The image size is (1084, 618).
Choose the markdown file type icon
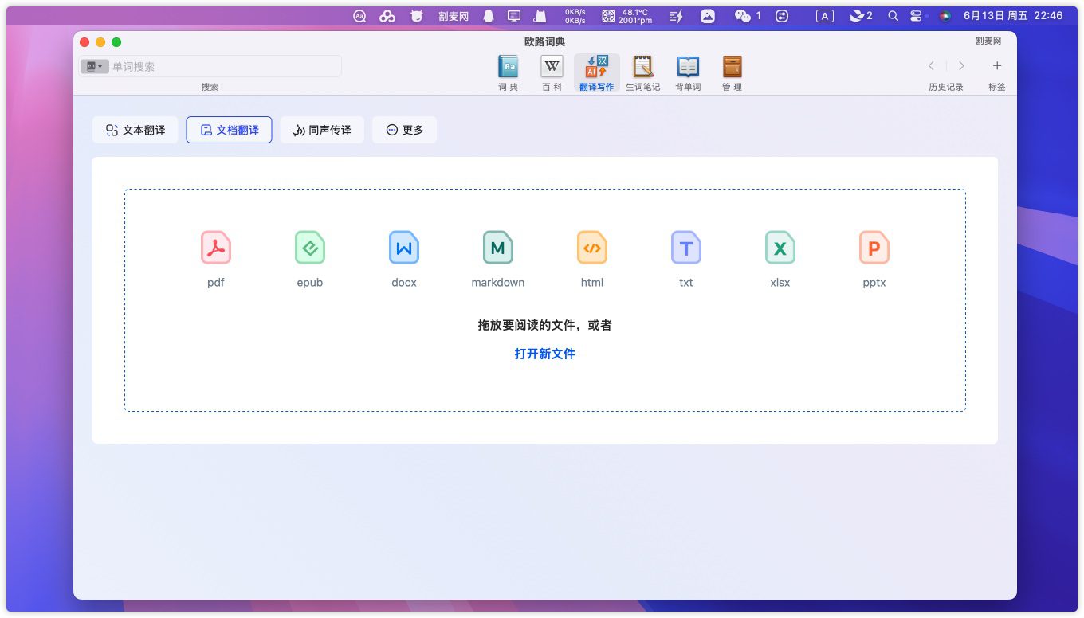tap(498, 248)
